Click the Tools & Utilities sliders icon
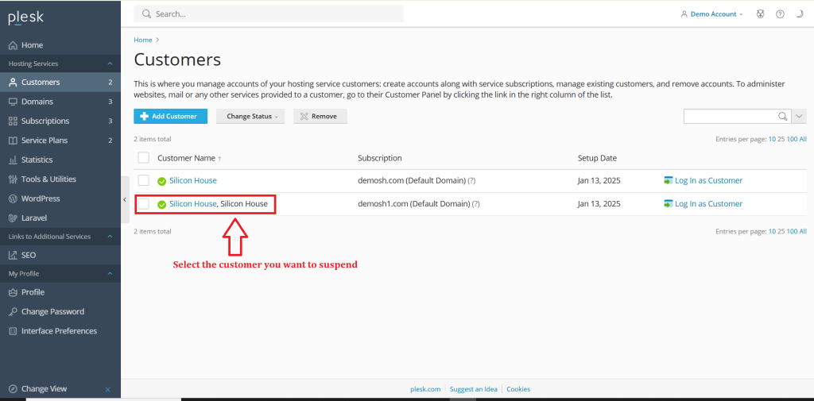 tap(13, 179)
